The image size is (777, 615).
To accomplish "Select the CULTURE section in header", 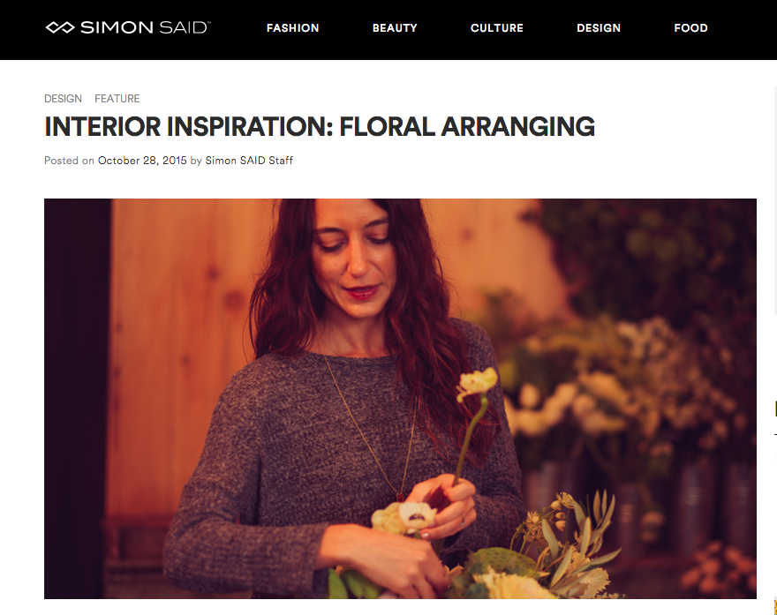I will pyautogui.click(x=497, y=28).
